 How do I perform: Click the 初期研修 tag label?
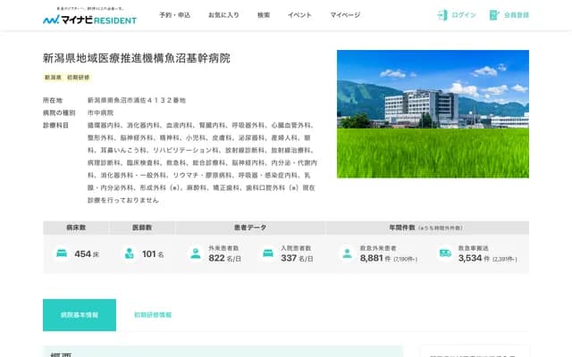pos(80,78)
